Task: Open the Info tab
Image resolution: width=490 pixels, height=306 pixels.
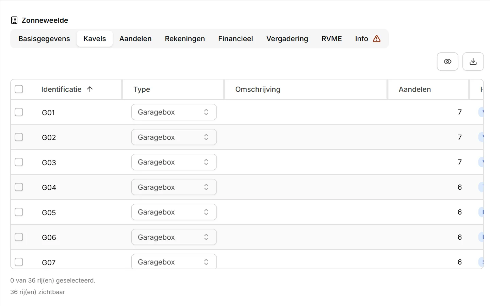Action: click(x=368, y=39)
